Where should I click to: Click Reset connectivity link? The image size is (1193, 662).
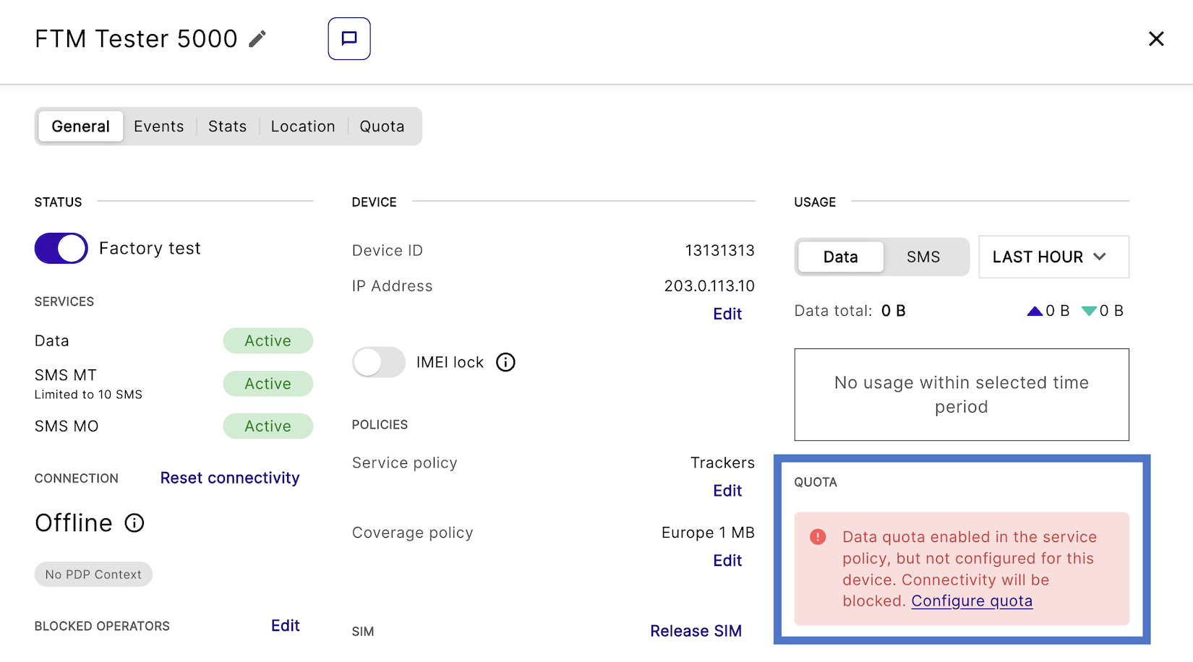click(x=230, y=478)
